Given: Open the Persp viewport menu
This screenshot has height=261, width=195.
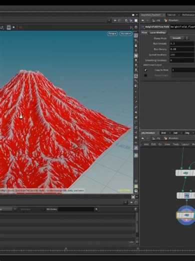Looking at the screenshot, I should (112, 34).
